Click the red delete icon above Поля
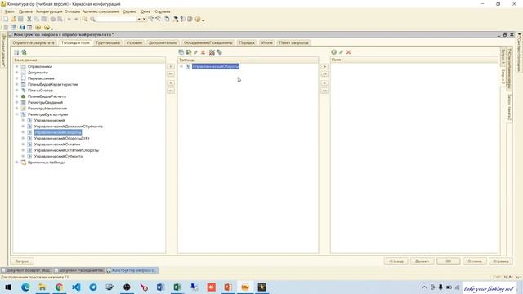The width and height of the screenshot is (523, 294). click(x=348, y=52)
